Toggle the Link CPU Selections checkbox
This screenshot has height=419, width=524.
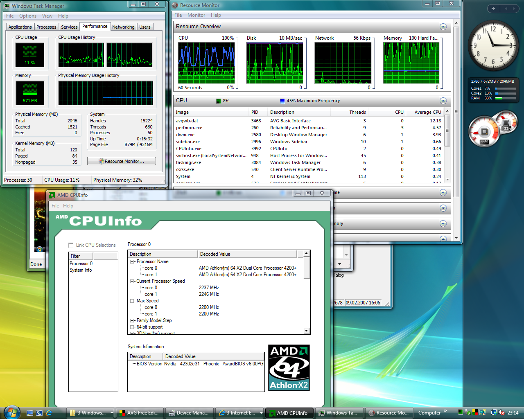point(71,245)
